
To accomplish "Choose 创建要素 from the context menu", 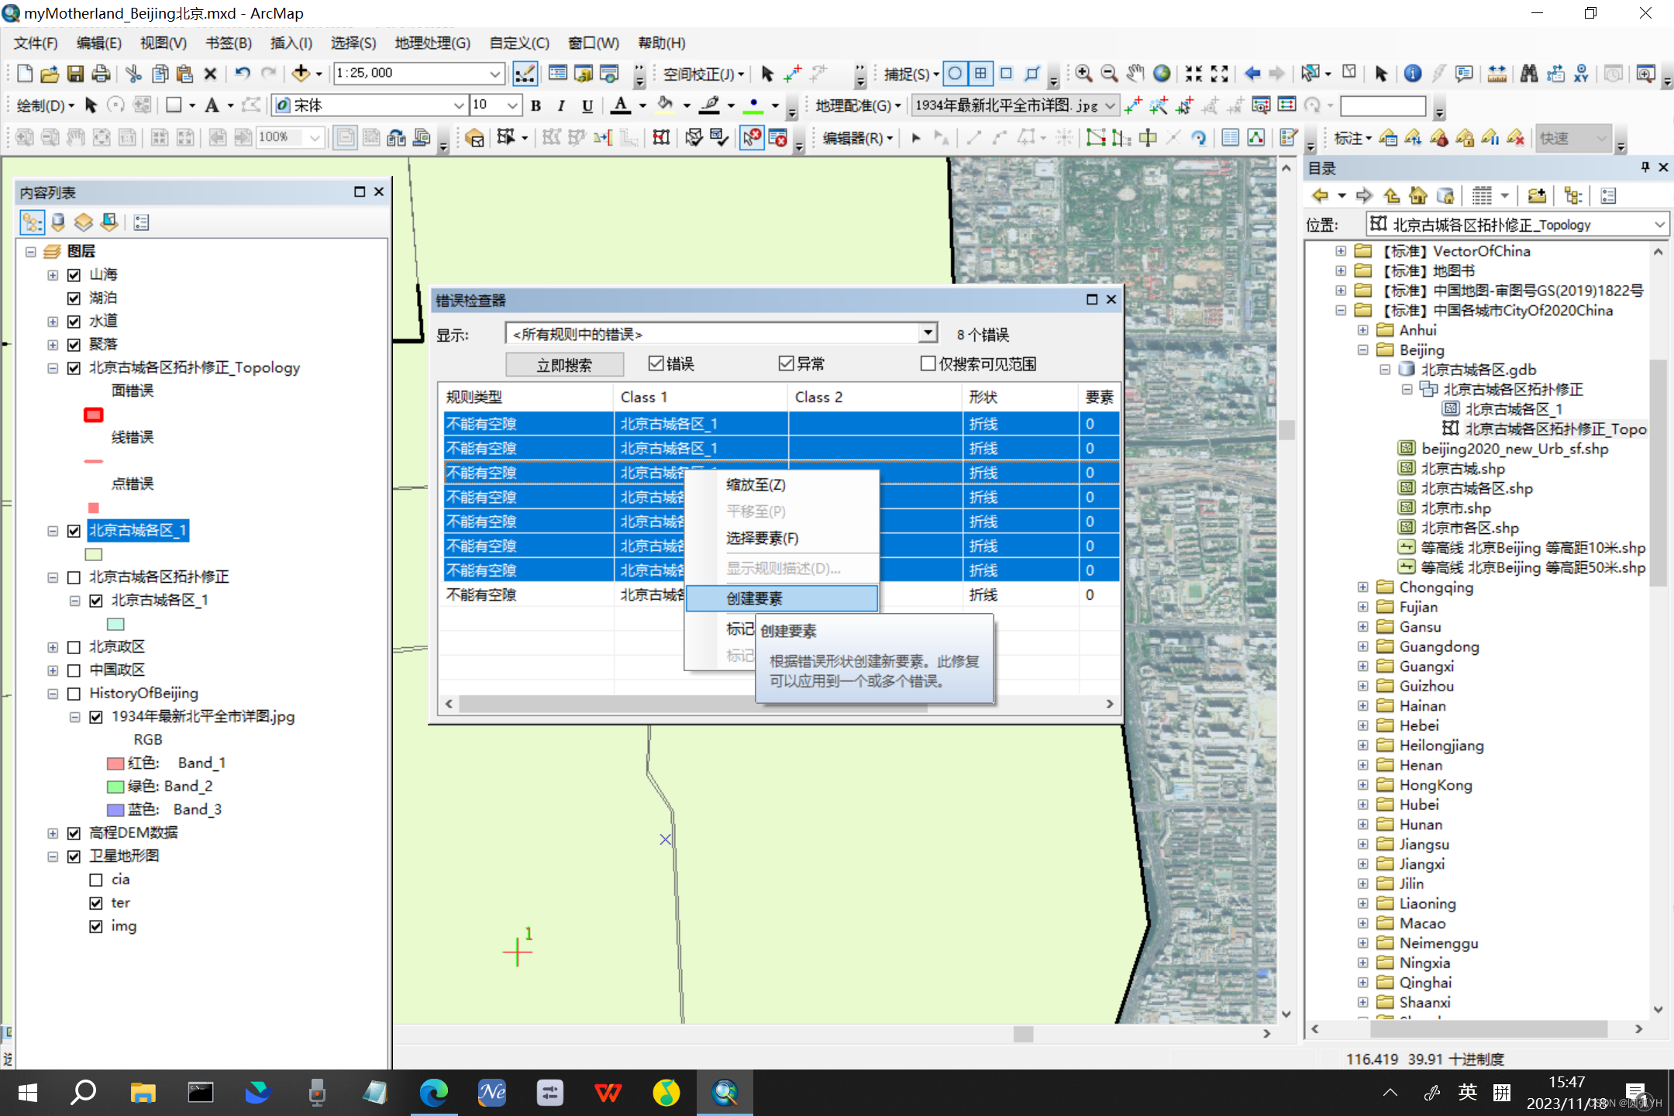I will point(754,598).
